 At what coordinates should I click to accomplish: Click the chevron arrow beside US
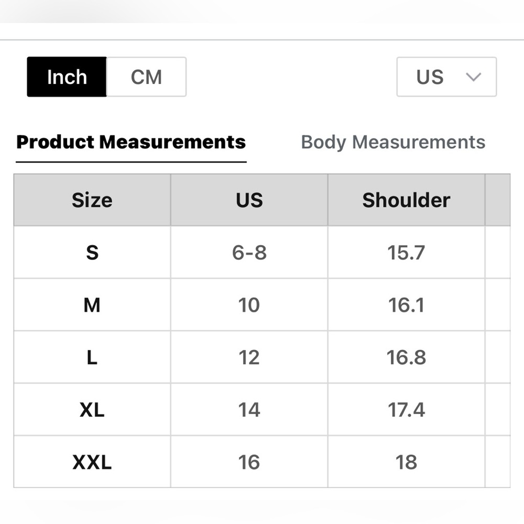point(473,77)
